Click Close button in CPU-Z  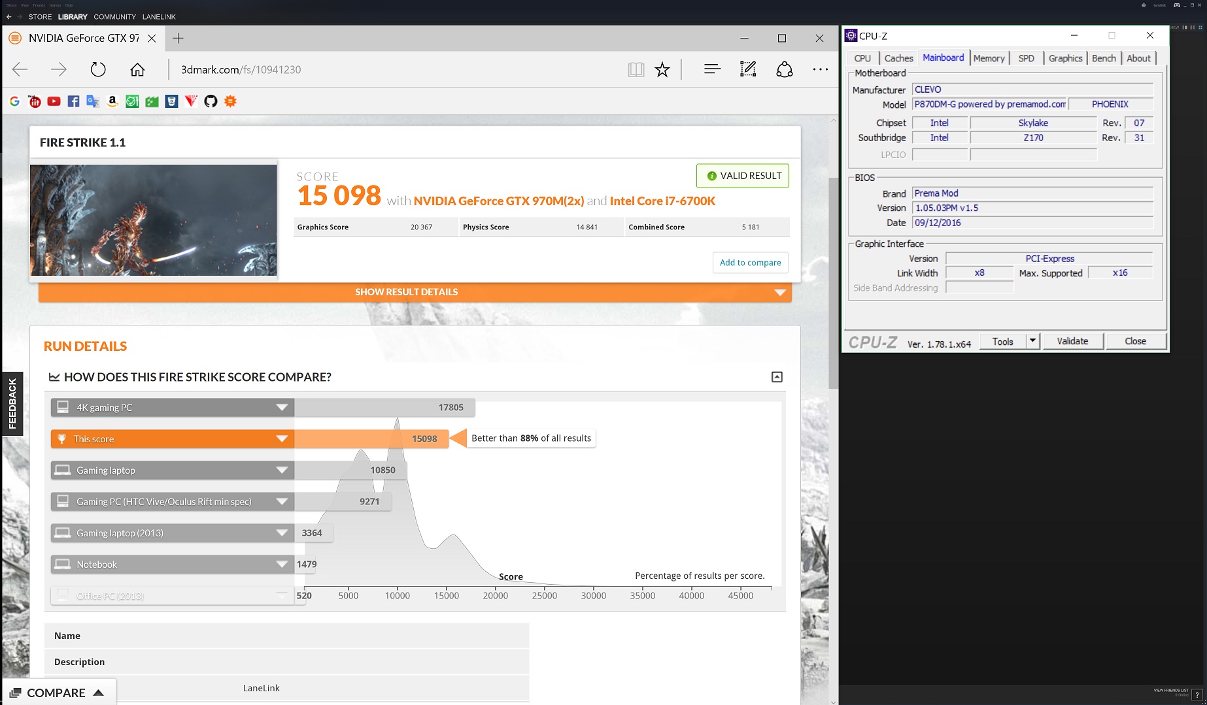pos(1135,341)
